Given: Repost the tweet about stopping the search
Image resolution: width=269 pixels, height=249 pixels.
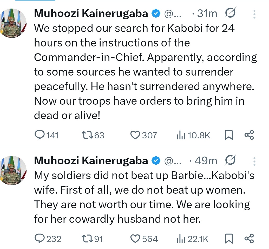Looking at the screenshot, I should [x=85, y=135].
